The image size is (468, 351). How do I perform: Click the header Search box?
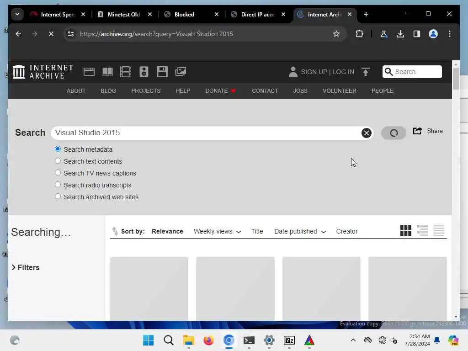[x=412, y=72]
